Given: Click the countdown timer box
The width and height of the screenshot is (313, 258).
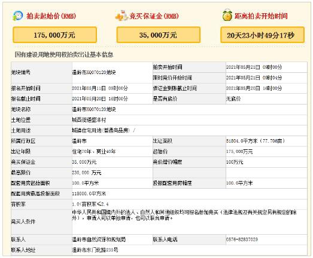Looking at the screenshot, I should click(x=262, y=35).
